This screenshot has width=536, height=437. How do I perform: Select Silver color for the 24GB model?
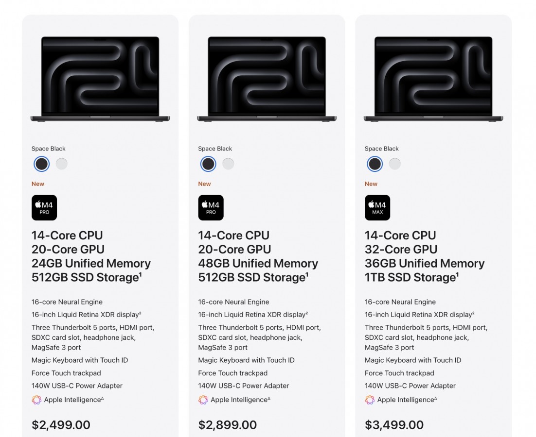tap(62, 164)
